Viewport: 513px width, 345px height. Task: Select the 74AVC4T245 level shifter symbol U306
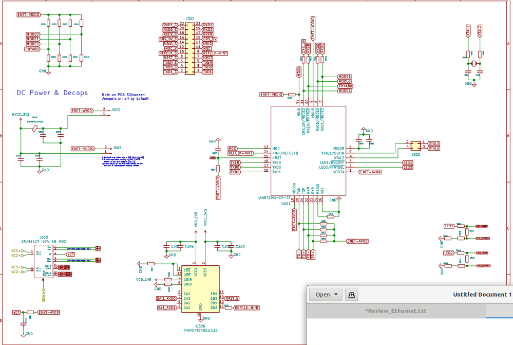click(x=199, y=288)
